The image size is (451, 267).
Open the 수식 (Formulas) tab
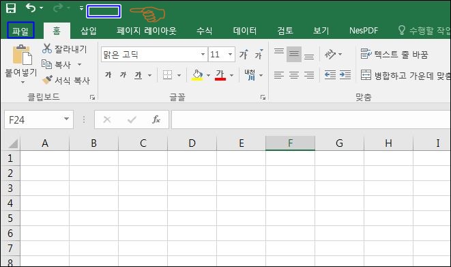pyautogui.click(x=205, y=31)
